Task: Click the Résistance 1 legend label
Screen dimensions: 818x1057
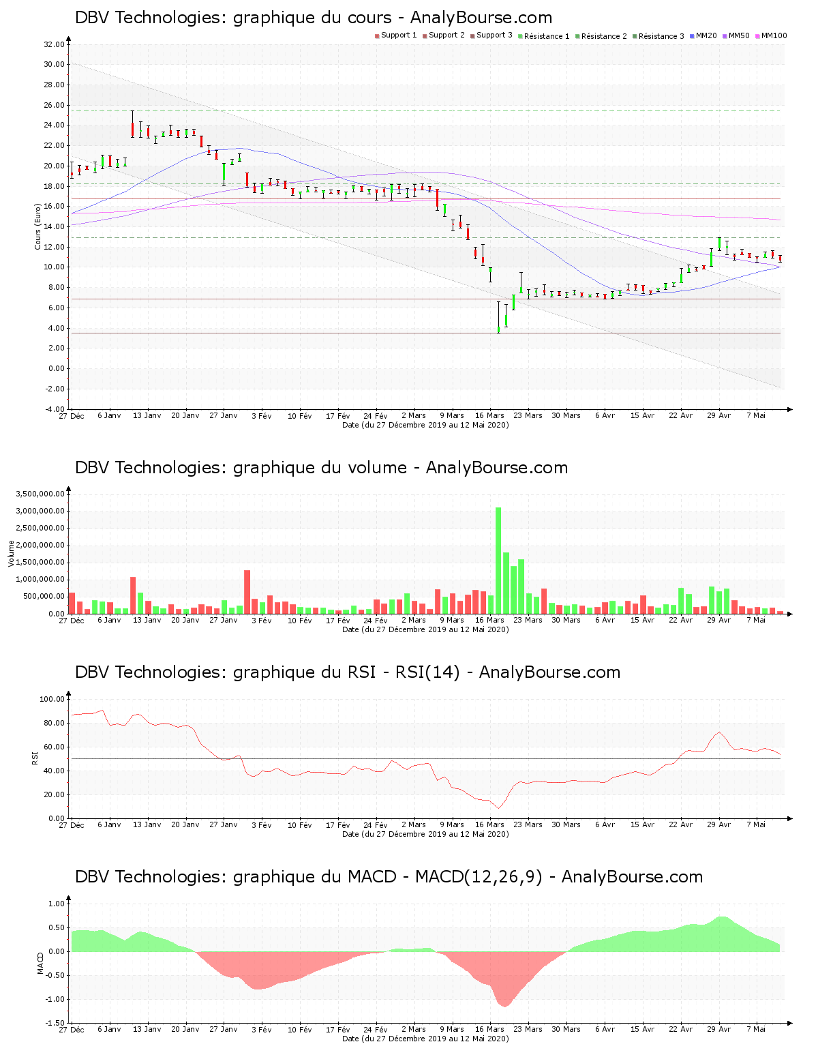Action: coord(547,36)
